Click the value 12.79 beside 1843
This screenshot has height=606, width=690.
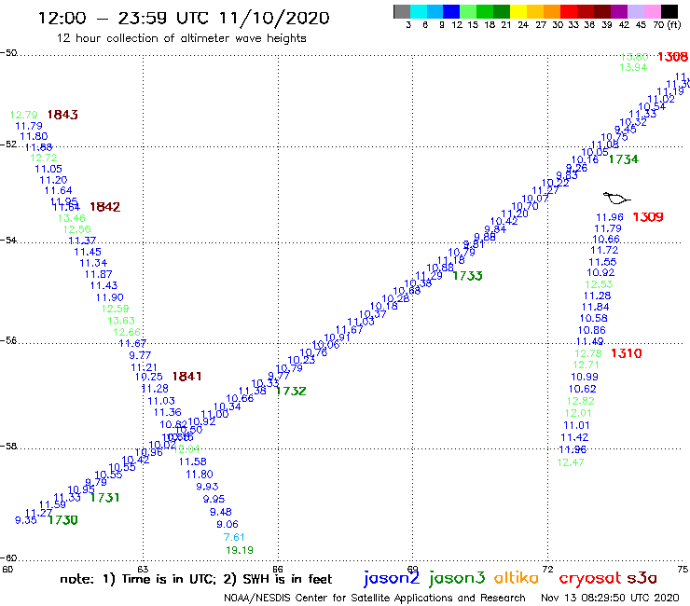(x=23, y=115)
